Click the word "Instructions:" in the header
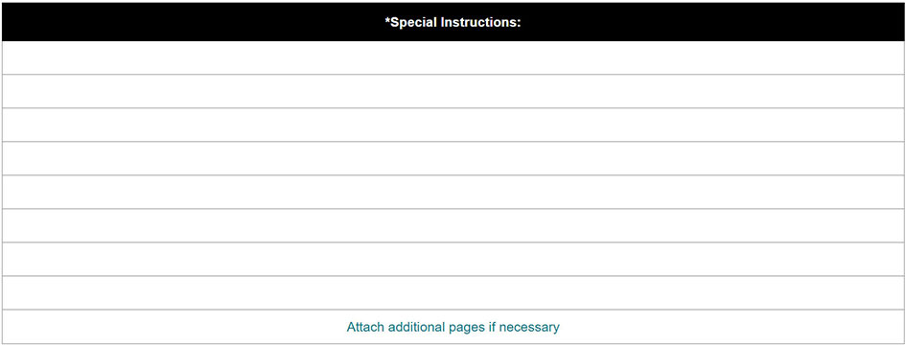906x346 pixels. tap(480, 23)
